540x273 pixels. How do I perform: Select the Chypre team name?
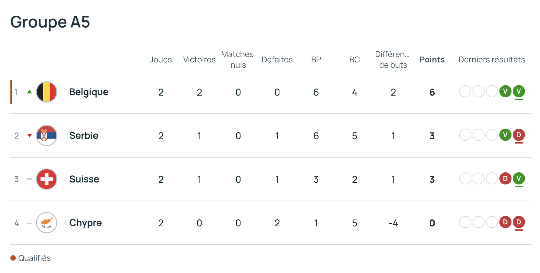pos(86,223)
